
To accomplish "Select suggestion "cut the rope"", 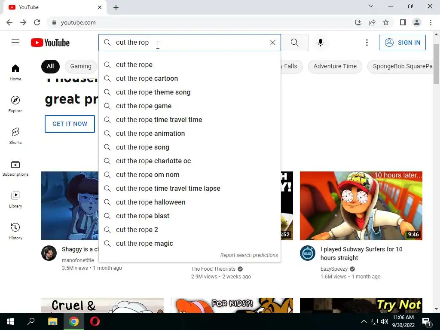I will click(x=189, y=64).
